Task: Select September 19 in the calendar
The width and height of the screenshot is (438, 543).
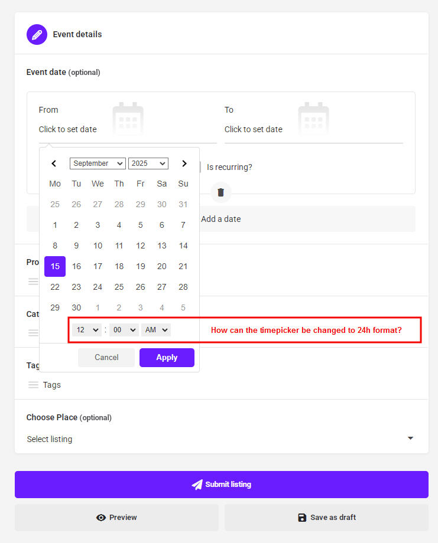Action: coord(141,266)
